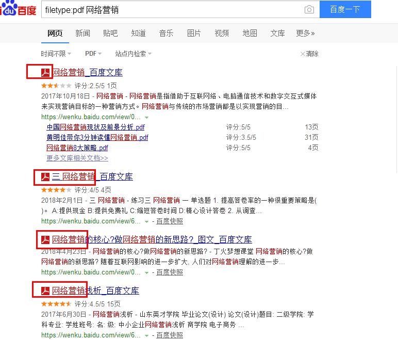This screenshot has width=398, height=340.
Task: Open image search via camera icon
Action: point(309,9)
